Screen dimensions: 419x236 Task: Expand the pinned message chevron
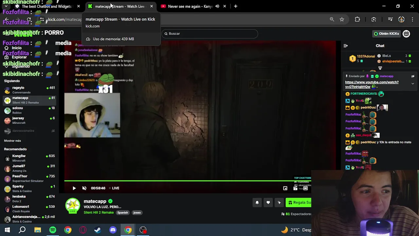(x=413, y=84)
